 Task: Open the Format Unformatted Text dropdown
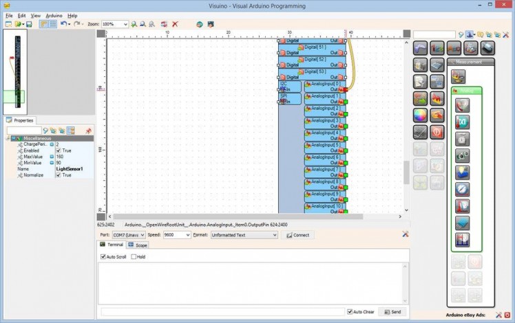[x=275, y=235]
